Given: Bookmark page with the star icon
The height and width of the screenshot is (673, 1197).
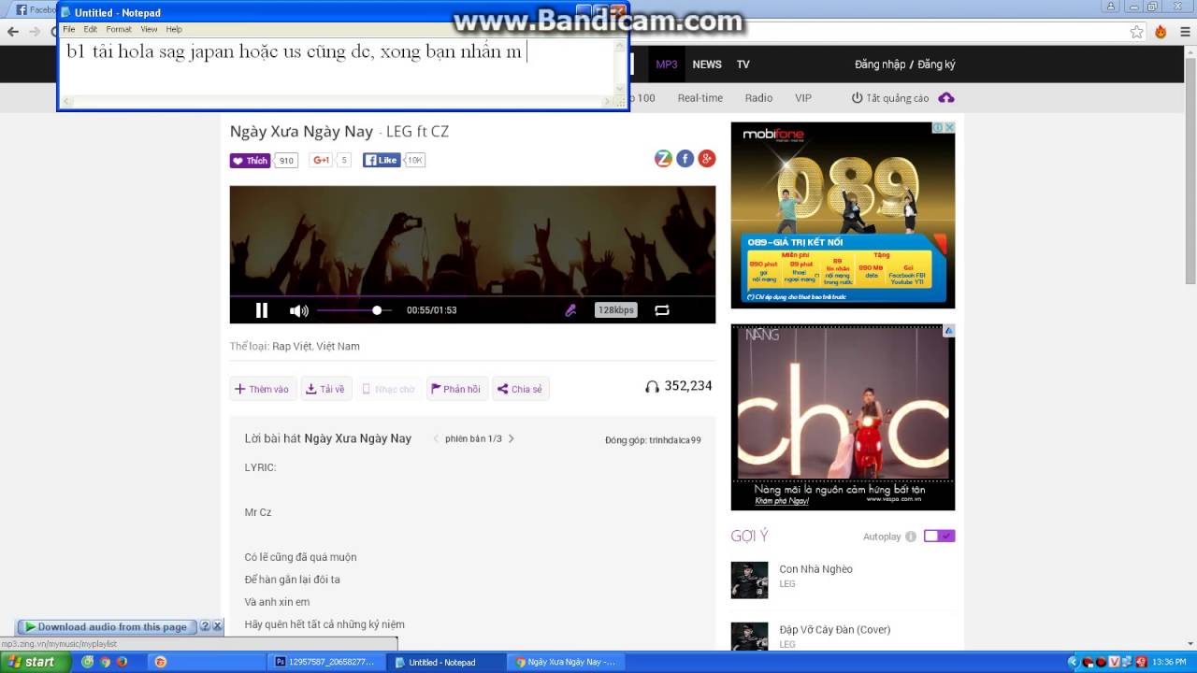Looking at the screenshot, I should (x=1136, y=32).
